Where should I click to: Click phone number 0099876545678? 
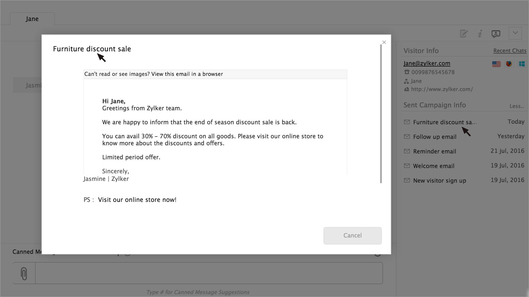click(433, 72)
